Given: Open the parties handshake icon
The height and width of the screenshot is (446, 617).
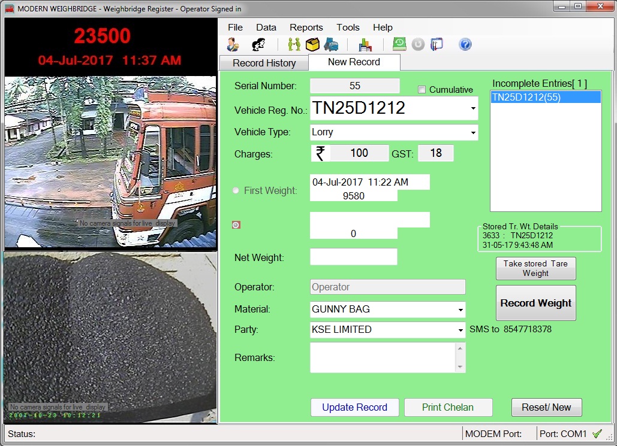Looking at the screenshot, I should (294, 45).
